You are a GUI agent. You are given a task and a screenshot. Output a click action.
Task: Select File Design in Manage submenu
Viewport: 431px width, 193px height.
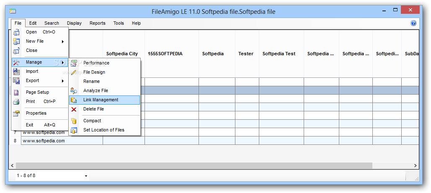[105, 72]
